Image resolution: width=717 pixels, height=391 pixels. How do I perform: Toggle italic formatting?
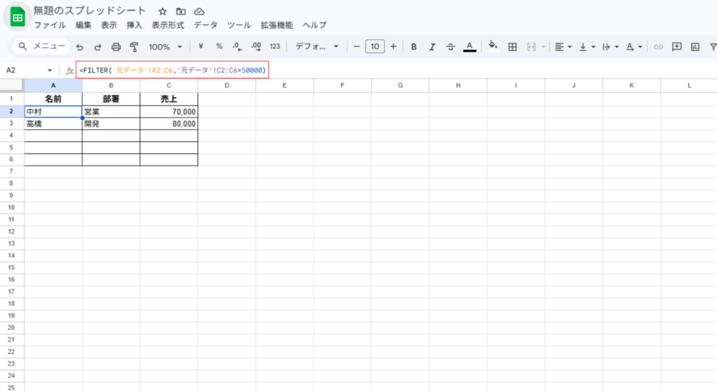(432, 47)
